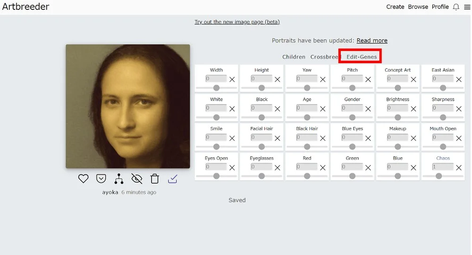The image size is (472, 255).
Task: Click the save checkmark icon
Action: pos(172,179)
